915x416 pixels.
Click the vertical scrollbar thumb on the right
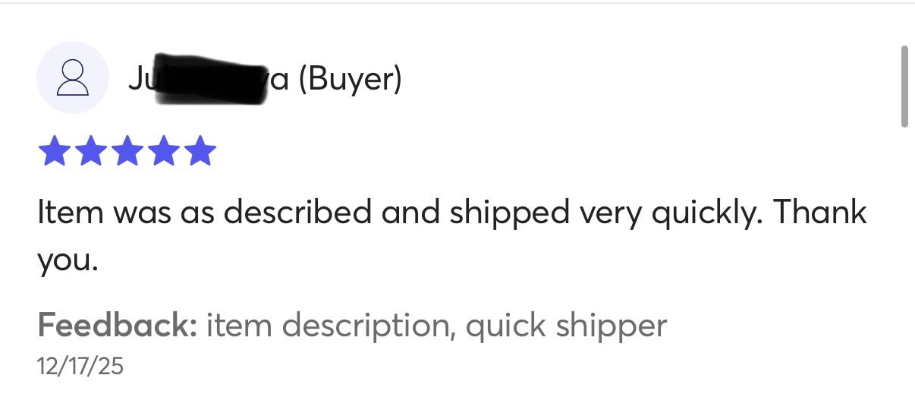(x=904, y=86)
